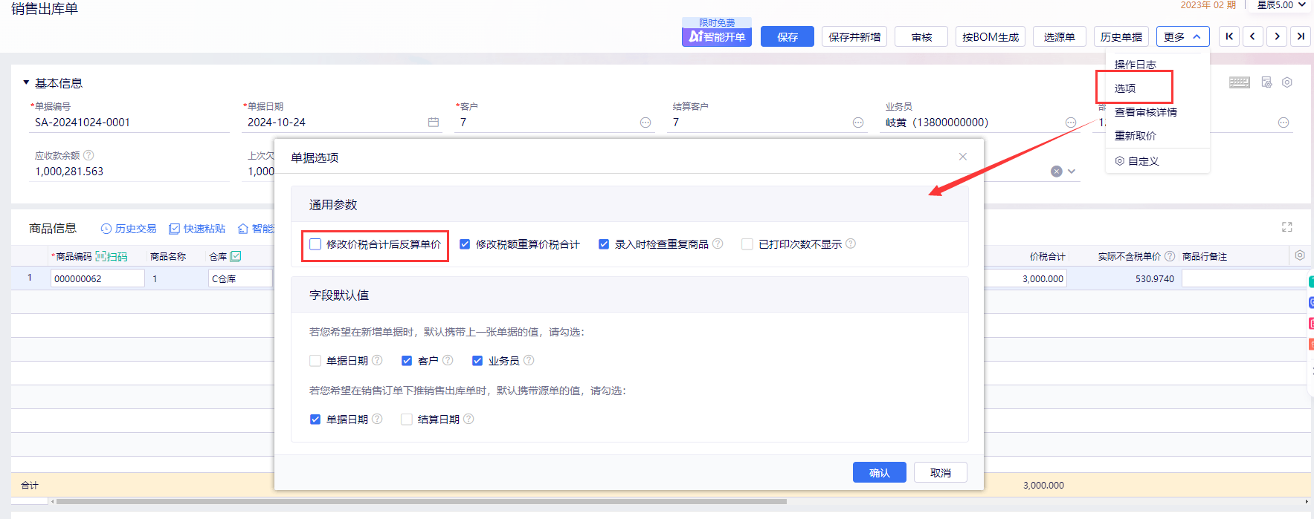Toggle the 仓库 column header checkbox
The height and width of the screenshot is (519, 1314).
tap(236, 256)
